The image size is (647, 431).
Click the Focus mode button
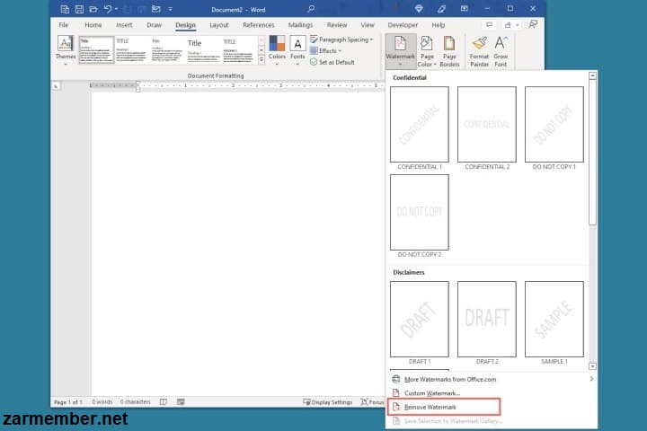click(372, 401)
